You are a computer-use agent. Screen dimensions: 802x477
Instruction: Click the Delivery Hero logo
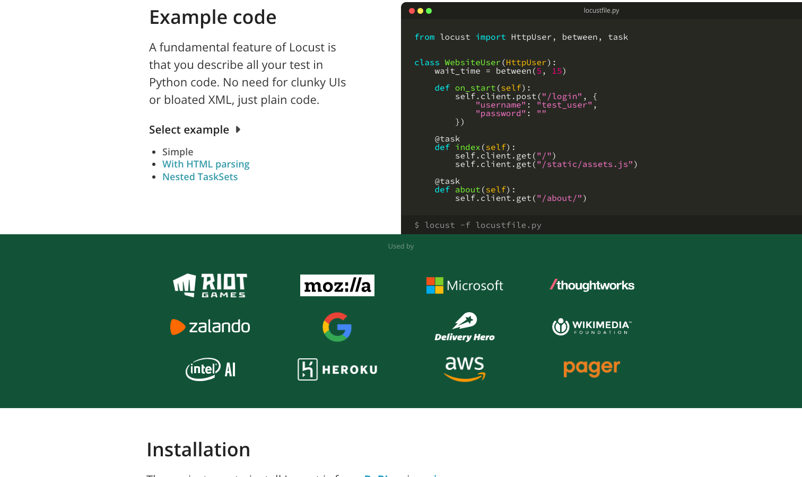point(465,327)
